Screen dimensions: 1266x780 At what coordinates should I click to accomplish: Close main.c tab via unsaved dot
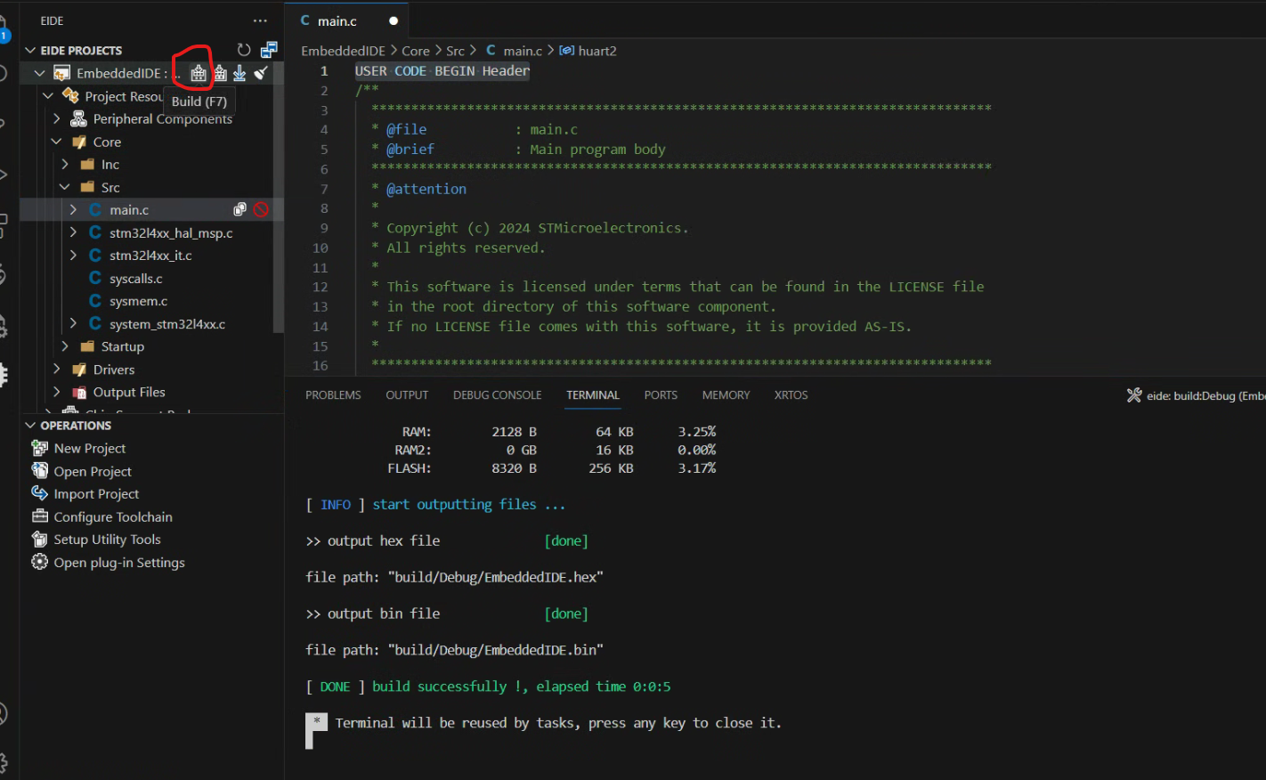click(x=394, y=20)
